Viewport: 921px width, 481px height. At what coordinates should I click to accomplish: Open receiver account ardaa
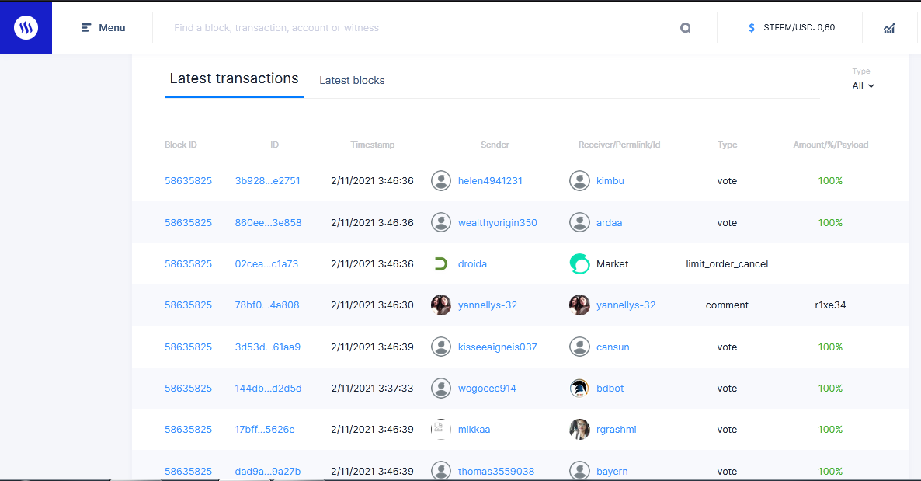[x=609, y=223]
